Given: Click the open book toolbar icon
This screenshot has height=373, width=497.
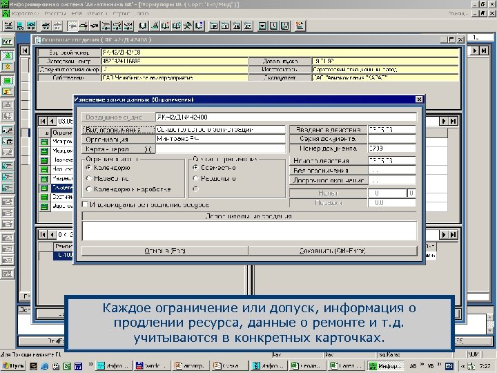Looking at the screenshot, I should coord(143,26).
